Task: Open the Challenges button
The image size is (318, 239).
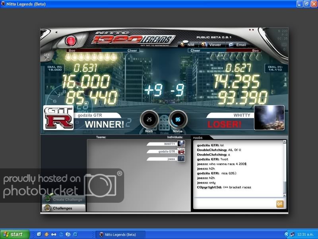Action: (x=64, y=208)
